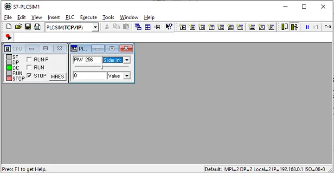This screenshot has width=334, height=173.
Task: Open the Value dropdown in PIW window
Action: coord(127,76)
